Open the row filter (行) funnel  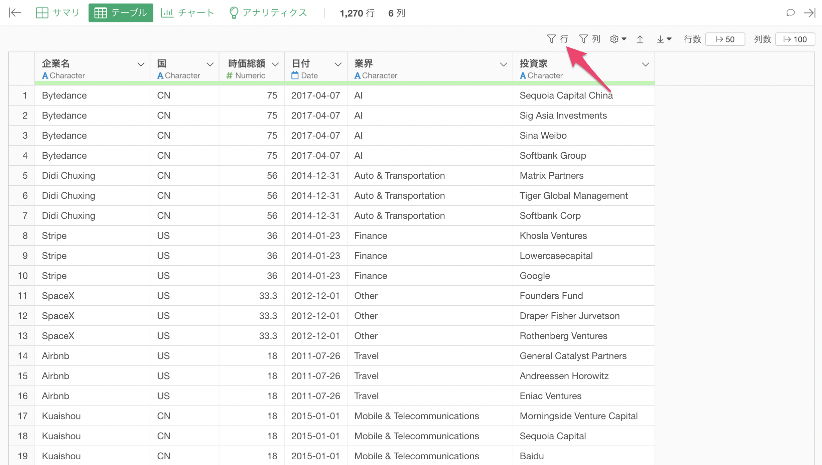tap(557, 39)
